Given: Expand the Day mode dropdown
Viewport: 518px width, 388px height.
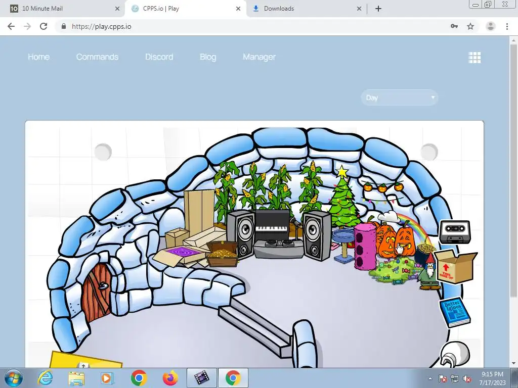Looking at the screenshot, I should [x=400, y=98].
